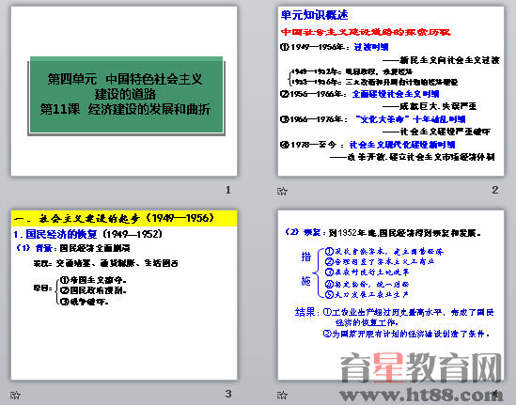This screenshot has width=516, height=405.
Task: Select slide 4 thumbnail showing 措施 list
Action: point(391,295)
